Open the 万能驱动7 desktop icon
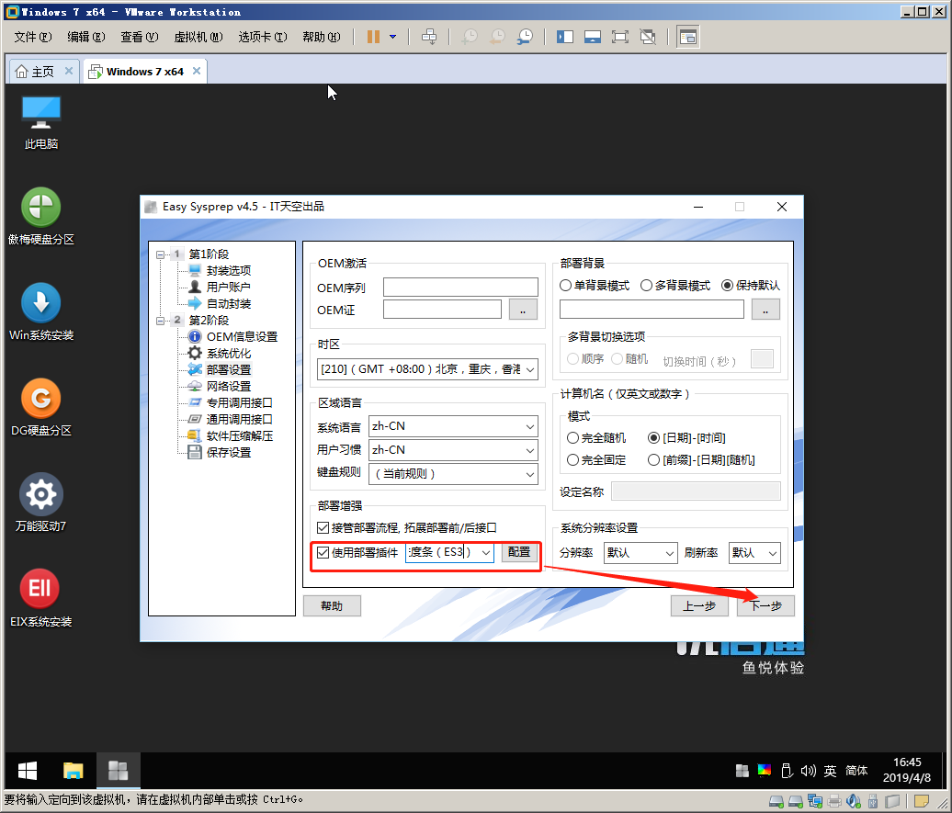Screen dimensions: 952x813 (x=40, y=502)
